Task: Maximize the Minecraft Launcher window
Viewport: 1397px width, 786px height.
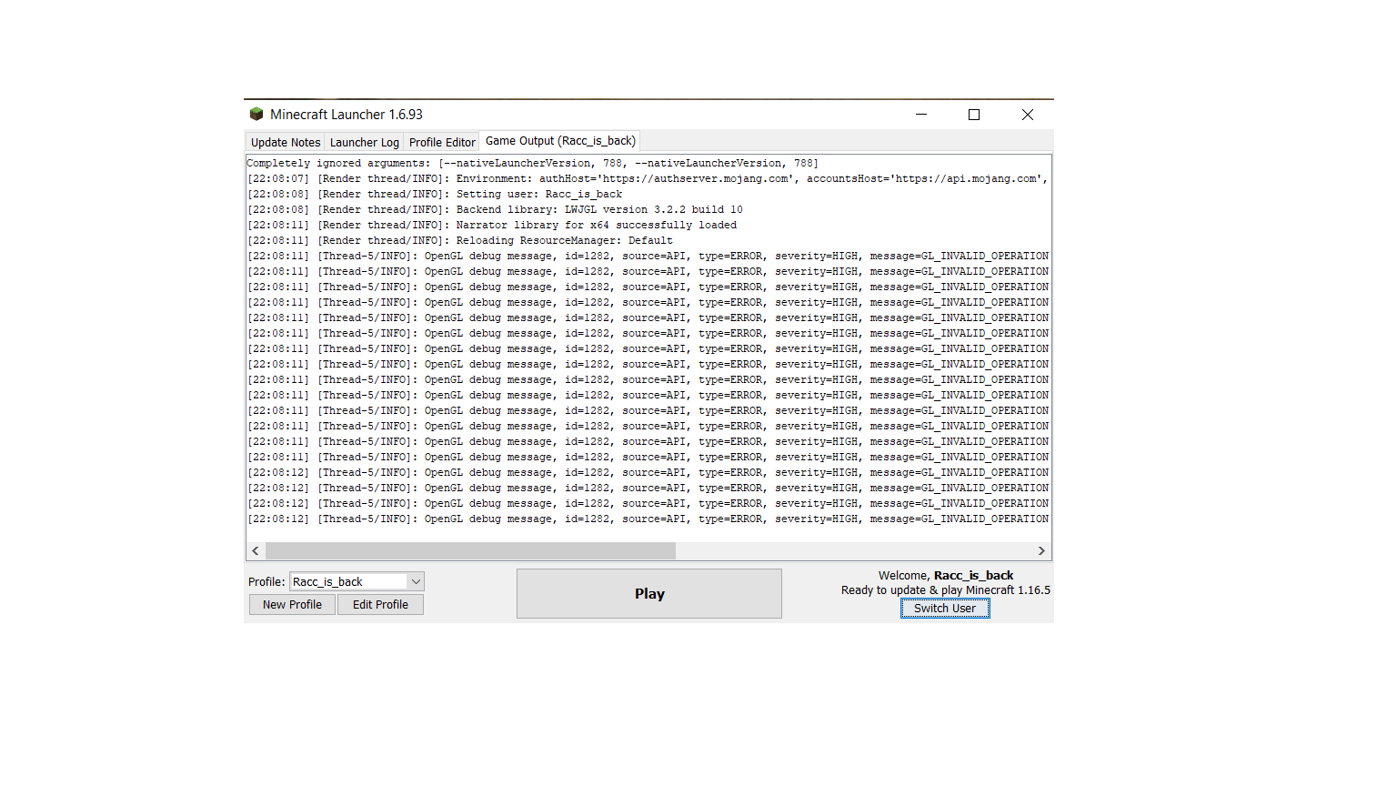Action: coord(974,115)
